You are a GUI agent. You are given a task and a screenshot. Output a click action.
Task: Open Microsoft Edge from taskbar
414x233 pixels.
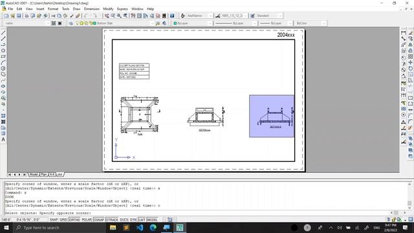tap(153, 228)
